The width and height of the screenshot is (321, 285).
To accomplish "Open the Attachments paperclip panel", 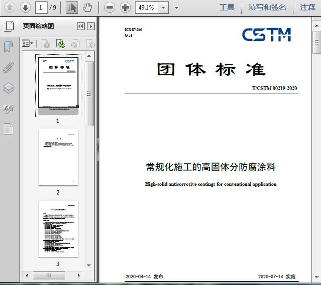I will pos(9,67).
